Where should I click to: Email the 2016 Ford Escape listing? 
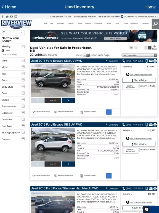(151, 125)
